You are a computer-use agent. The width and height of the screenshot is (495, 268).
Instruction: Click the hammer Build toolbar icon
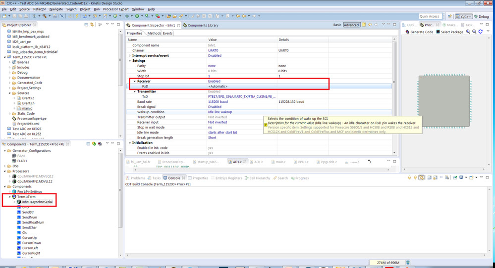click(45, 16)
